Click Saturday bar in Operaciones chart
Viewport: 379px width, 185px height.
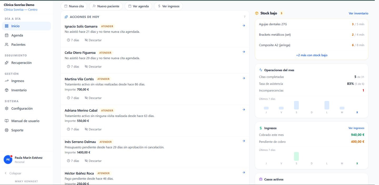click(296, 105)
